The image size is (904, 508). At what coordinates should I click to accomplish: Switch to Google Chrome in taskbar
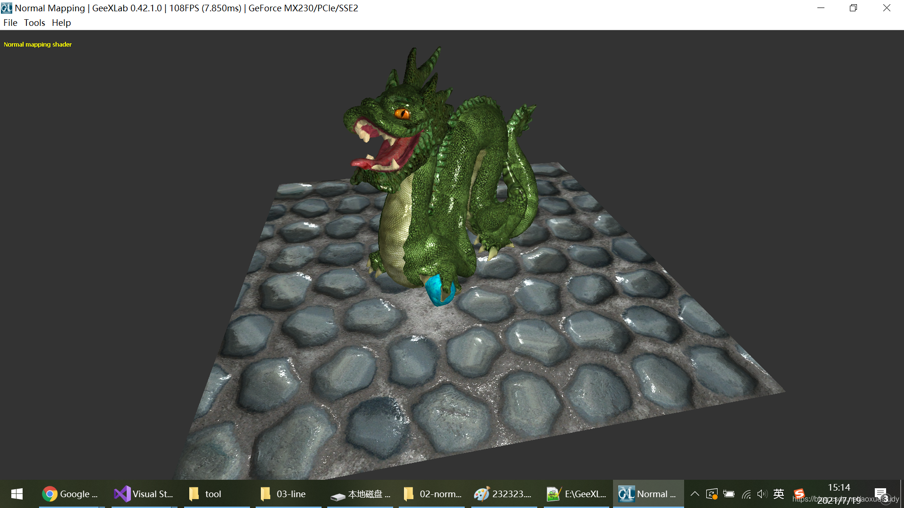[70, 494]
